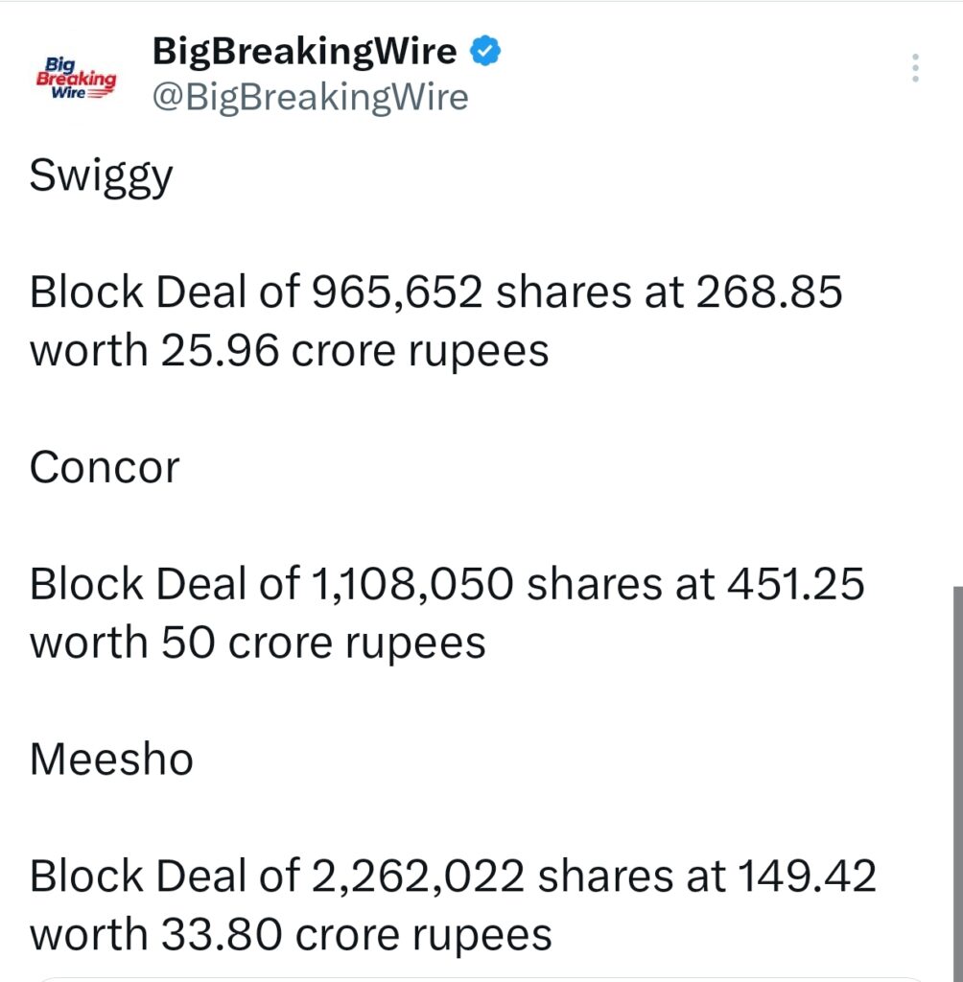Select the Swiggy text heading
963x982 pixels.
[x=100, y=175]
